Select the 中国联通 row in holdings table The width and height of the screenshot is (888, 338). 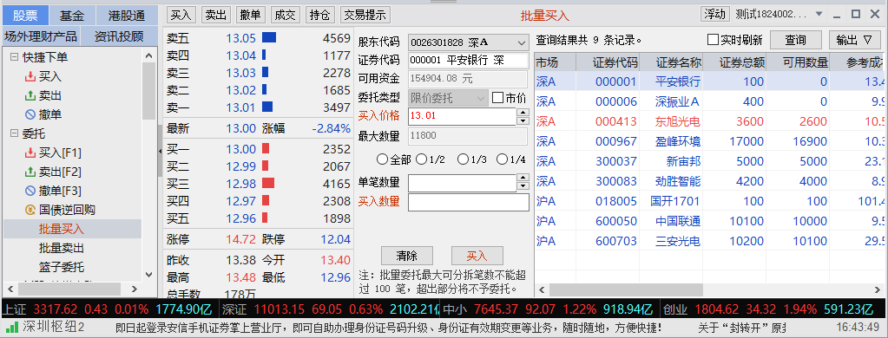coord(711,221)
